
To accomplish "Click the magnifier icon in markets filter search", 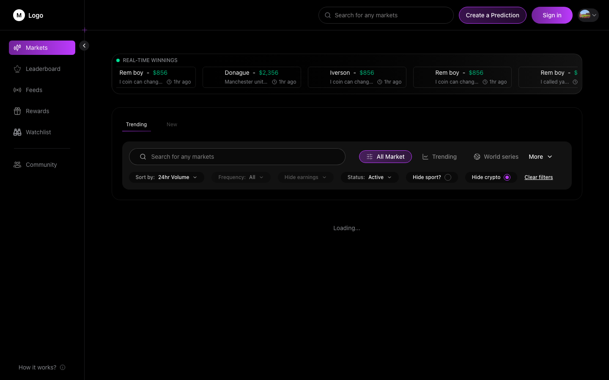I will coord(143,157).
